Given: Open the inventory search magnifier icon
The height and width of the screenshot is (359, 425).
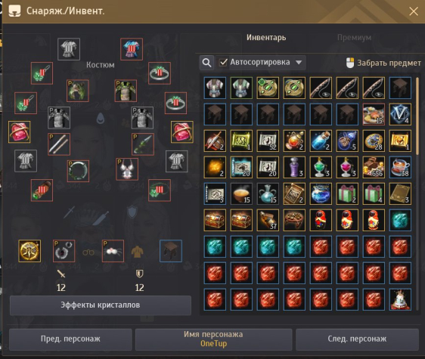Looking at the screenshot, I should [206, 63].
